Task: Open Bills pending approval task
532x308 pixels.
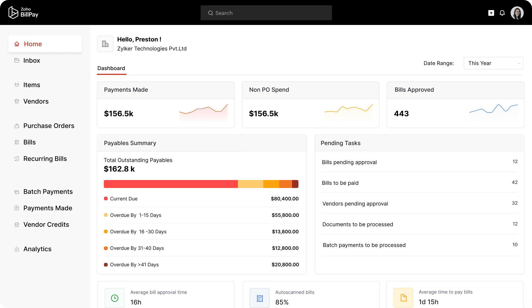Action: pos(349,162)
